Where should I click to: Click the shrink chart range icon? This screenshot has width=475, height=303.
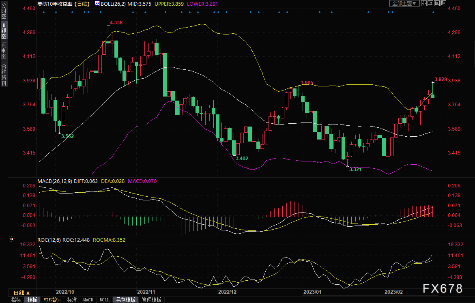430,3
